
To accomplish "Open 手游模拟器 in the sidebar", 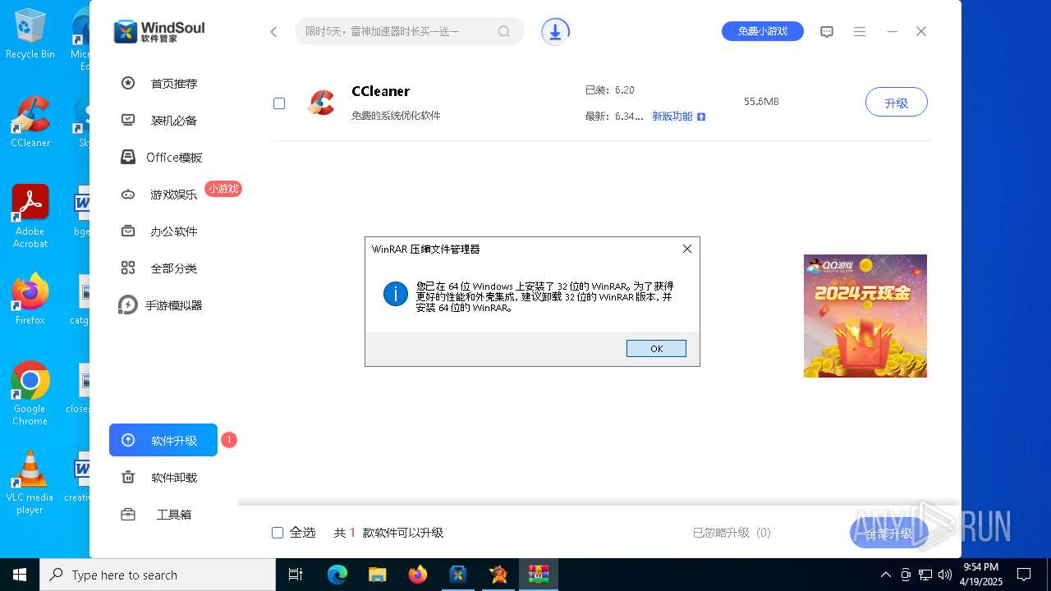I will 174,305.
